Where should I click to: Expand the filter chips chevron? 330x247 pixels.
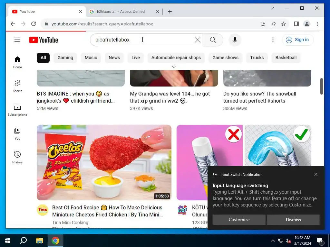pyautogui.click(x=174, y=67)
